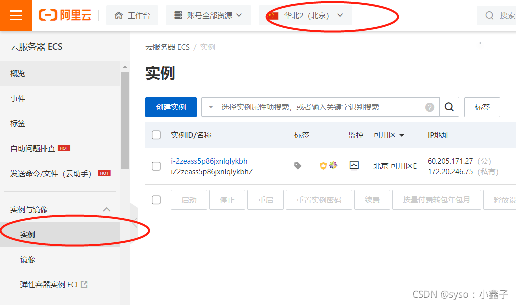The height and width of the screenshot is (305, 516).
Task: Select 事件 in the ECS sidebar
Action: [x=60, y=99]
